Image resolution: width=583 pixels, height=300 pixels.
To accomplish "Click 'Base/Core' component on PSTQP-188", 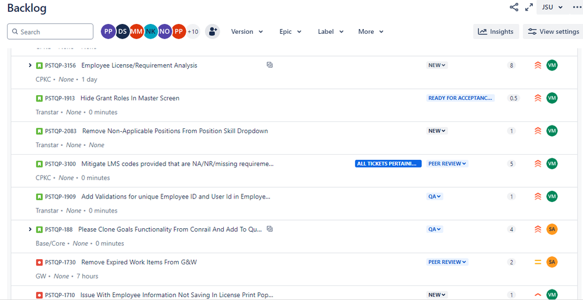I will click(x=50, y=243).
